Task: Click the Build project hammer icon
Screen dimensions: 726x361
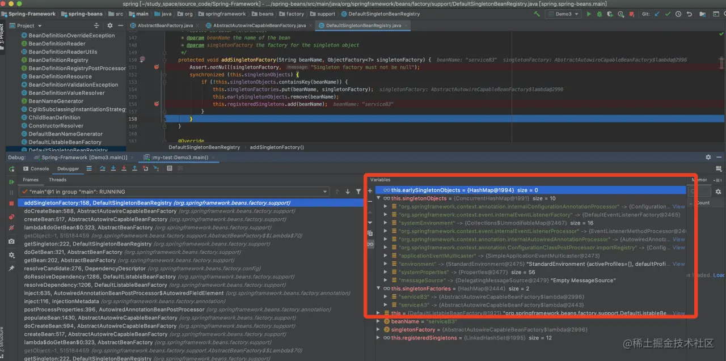Action: click(x=537, y=14)
